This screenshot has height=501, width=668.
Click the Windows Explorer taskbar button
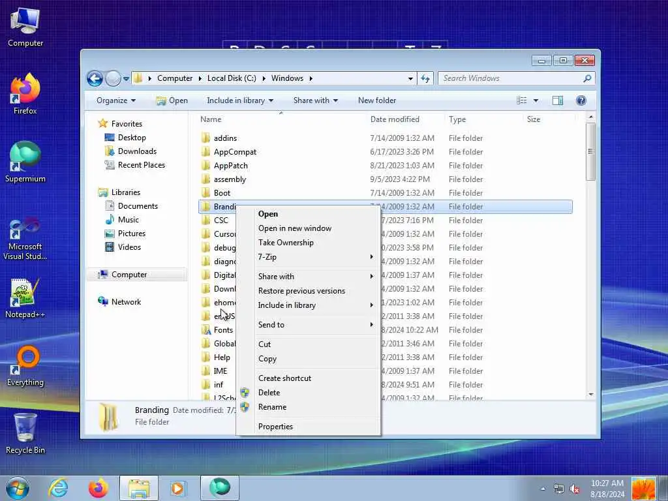138,488
